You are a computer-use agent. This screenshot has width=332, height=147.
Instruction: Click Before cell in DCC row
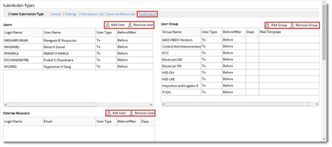point(234,53)
